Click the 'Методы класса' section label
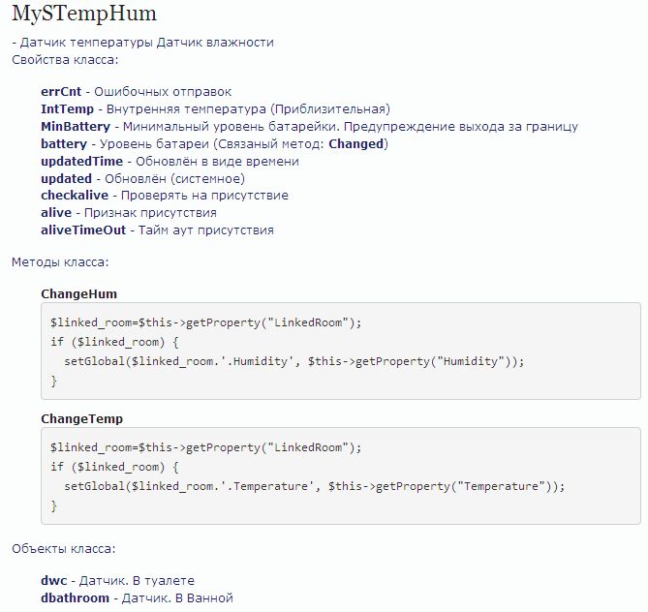The image size is (648, 612). pyautogui.click(x=60, y=262)
